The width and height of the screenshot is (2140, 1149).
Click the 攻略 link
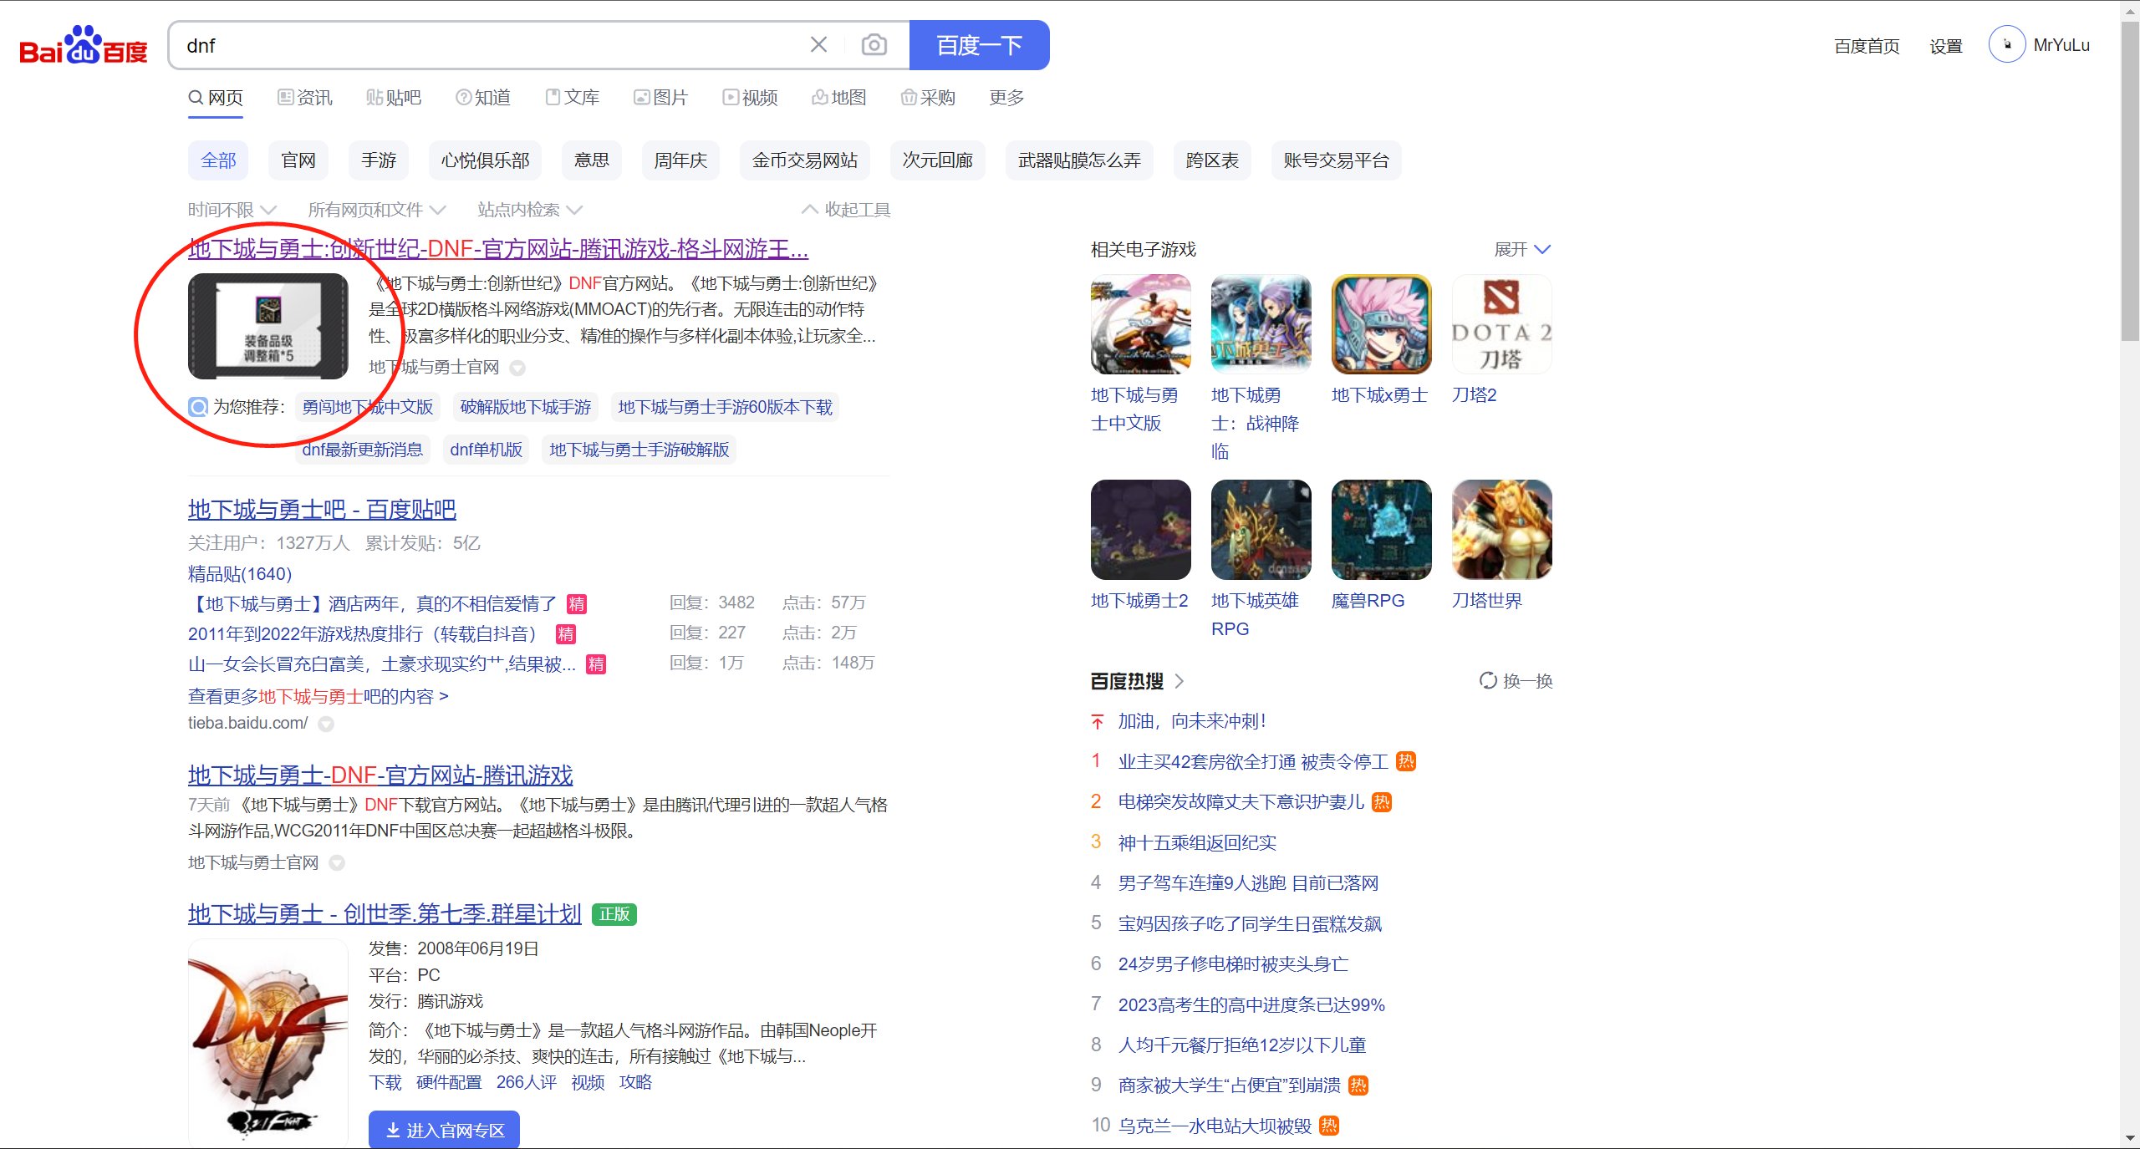(x=635, y=1082)
